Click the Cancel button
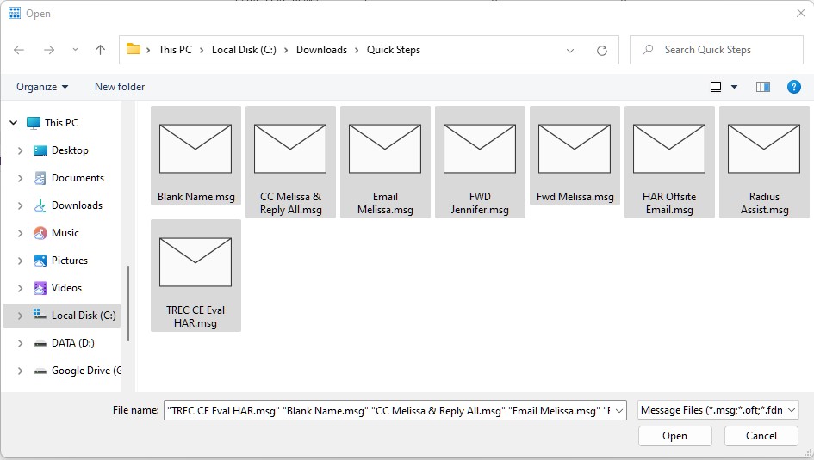 [761, 436]
